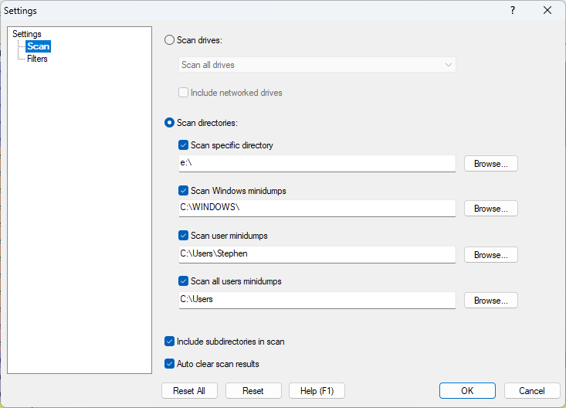Select the Scan tree item
Image resolution: width=566 pixels, height=408 pixels.
(39, 46)
